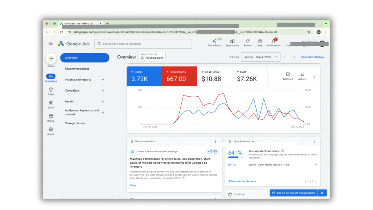This screenshot has width=373, height=210.
Task: Open the Admin gear icon
Action: pos(51,129)
